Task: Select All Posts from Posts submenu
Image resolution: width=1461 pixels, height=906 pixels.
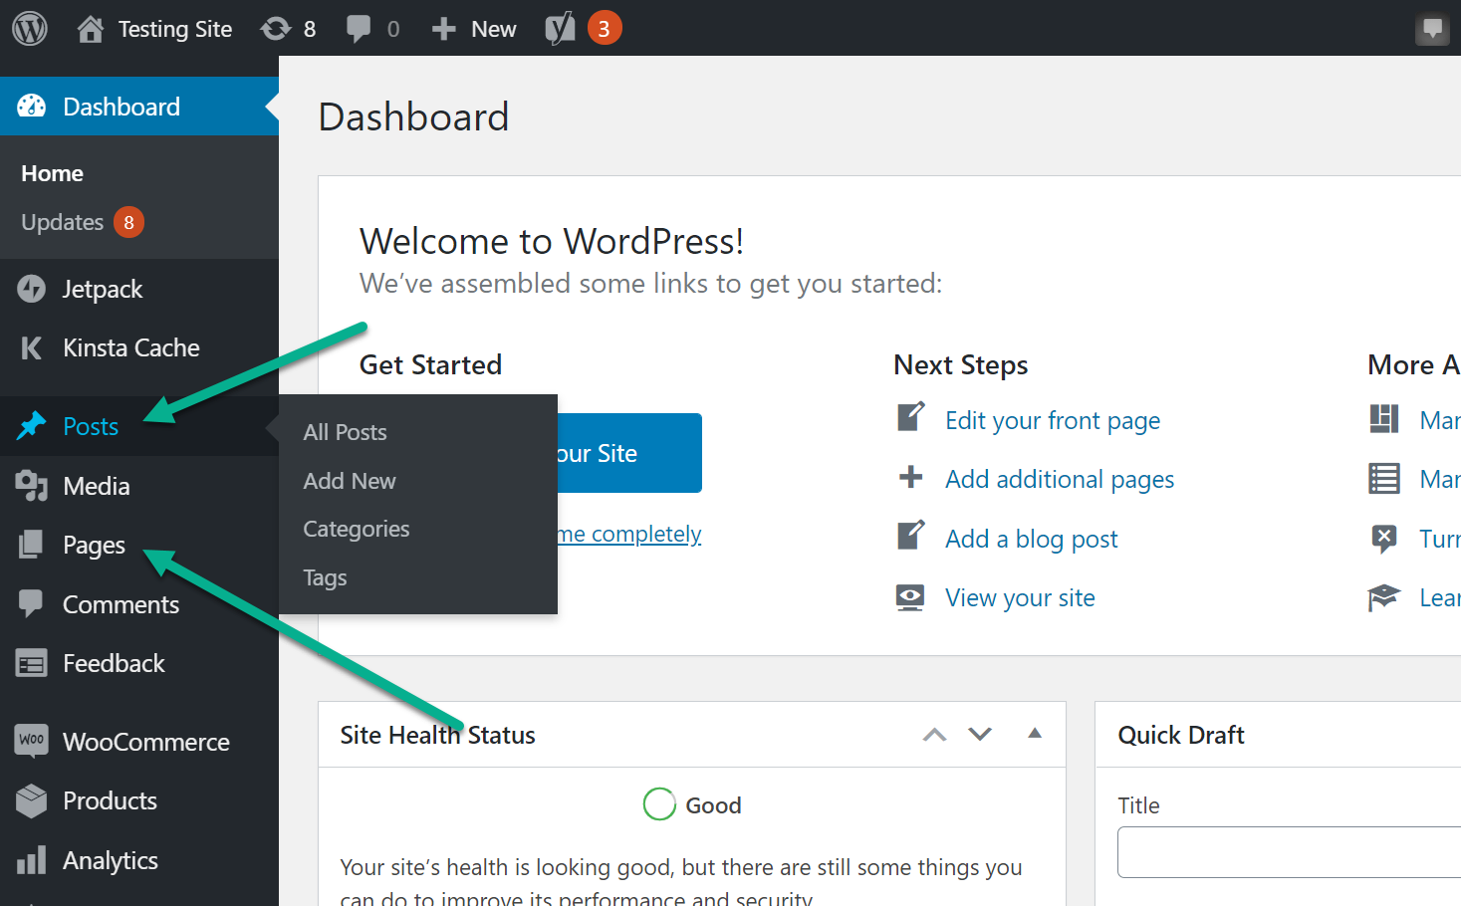Action: tap(345, 432)
